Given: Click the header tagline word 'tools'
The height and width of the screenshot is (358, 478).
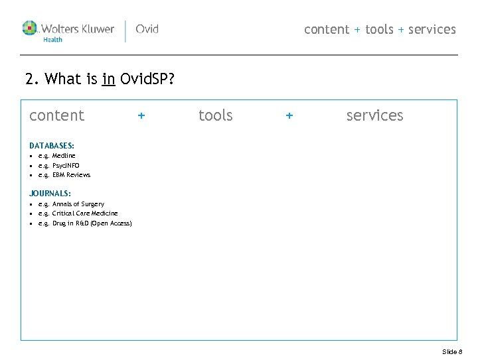Looking at the screenshot, I should pos(379,29).
